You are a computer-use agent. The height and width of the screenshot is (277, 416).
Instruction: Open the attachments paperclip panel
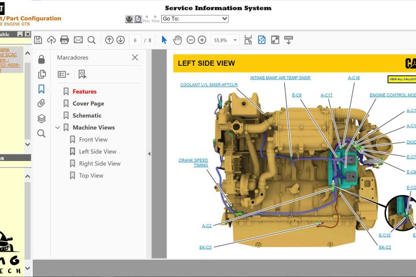click(x=42, y=103)
